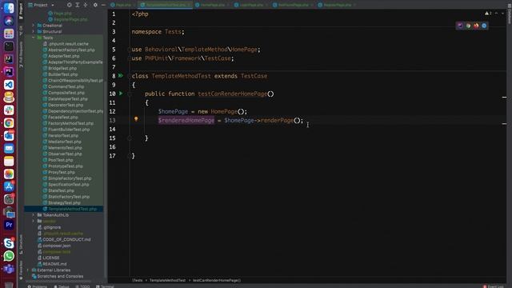
Task: Switch to the Page.php editor tab
Action: pyautogui.click(x=123, y=5)
